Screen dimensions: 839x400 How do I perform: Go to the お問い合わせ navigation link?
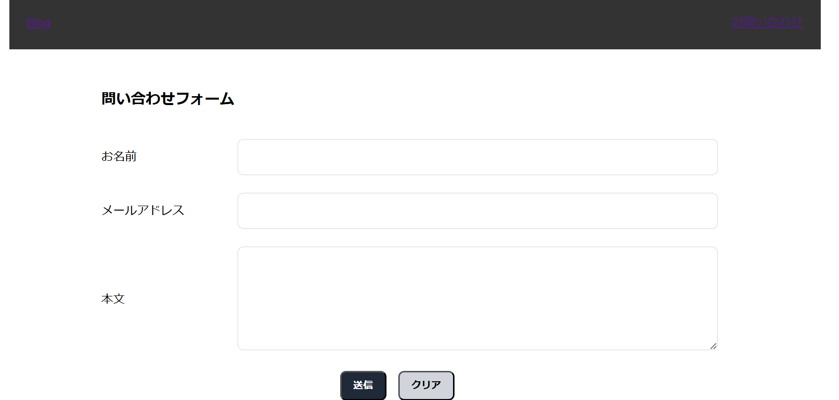[x=767, y=22]
